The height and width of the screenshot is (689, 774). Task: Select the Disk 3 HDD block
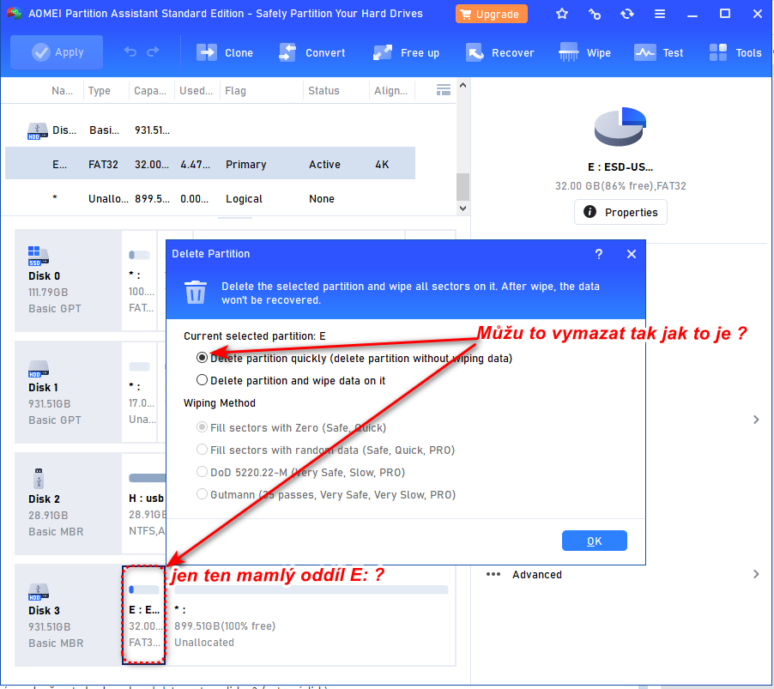coord(68,615)
